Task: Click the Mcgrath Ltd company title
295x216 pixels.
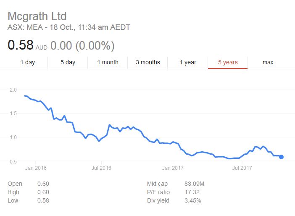Action: pos(37,16)
